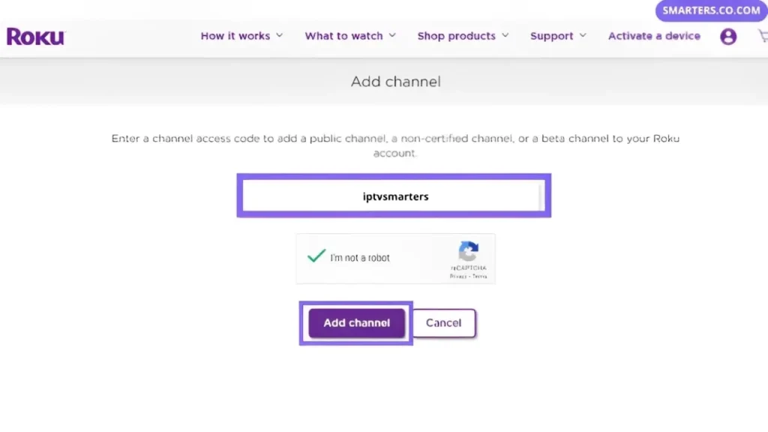
Task: Expand the What to watch chevron
Action: pos(392,36)
